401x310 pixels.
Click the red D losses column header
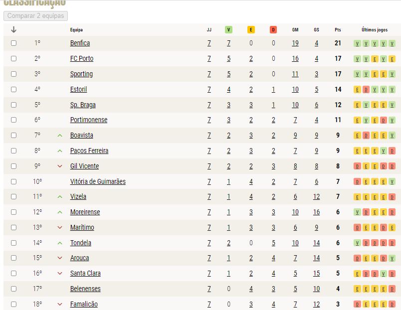click(273, 29)
